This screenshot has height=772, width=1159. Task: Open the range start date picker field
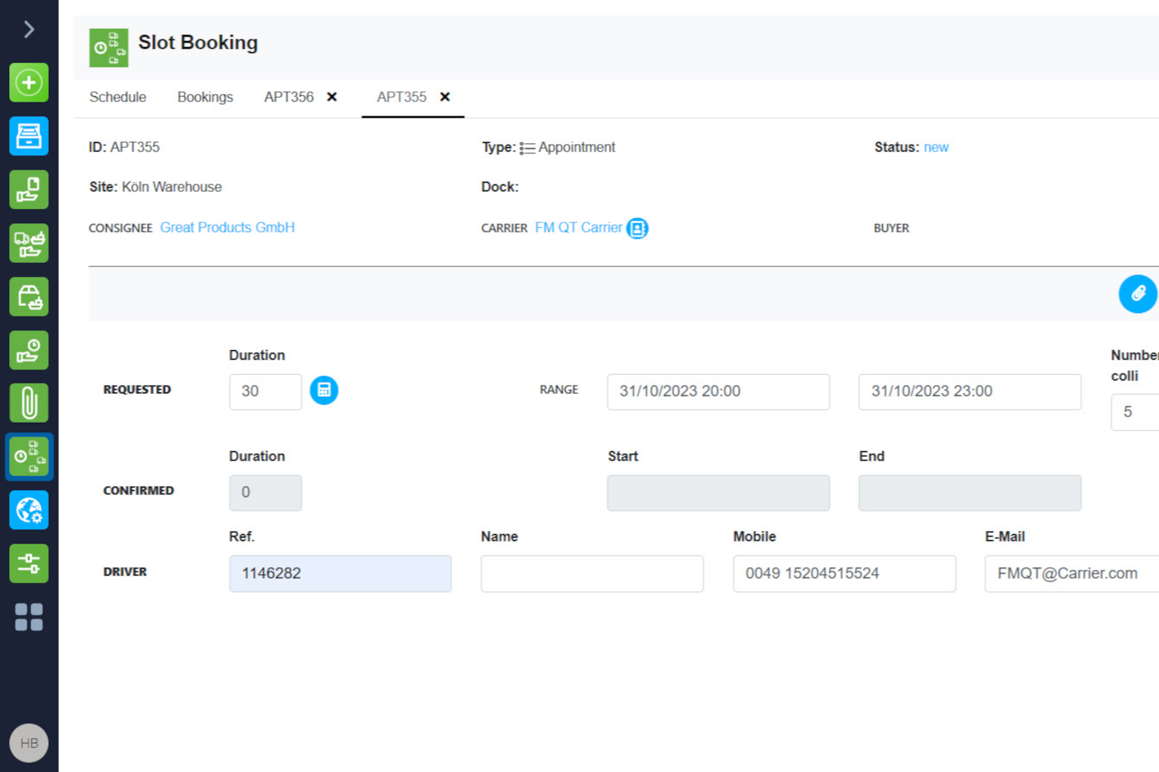tap(718, 391)
